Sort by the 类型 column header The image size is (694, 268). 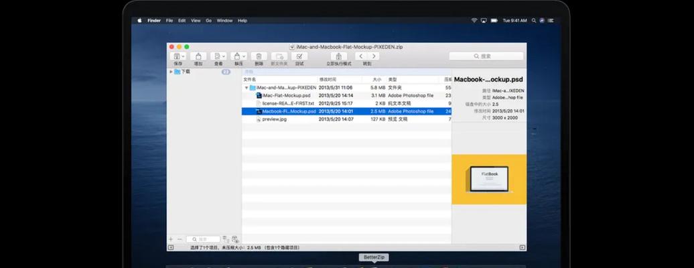[x=414, y=79]
